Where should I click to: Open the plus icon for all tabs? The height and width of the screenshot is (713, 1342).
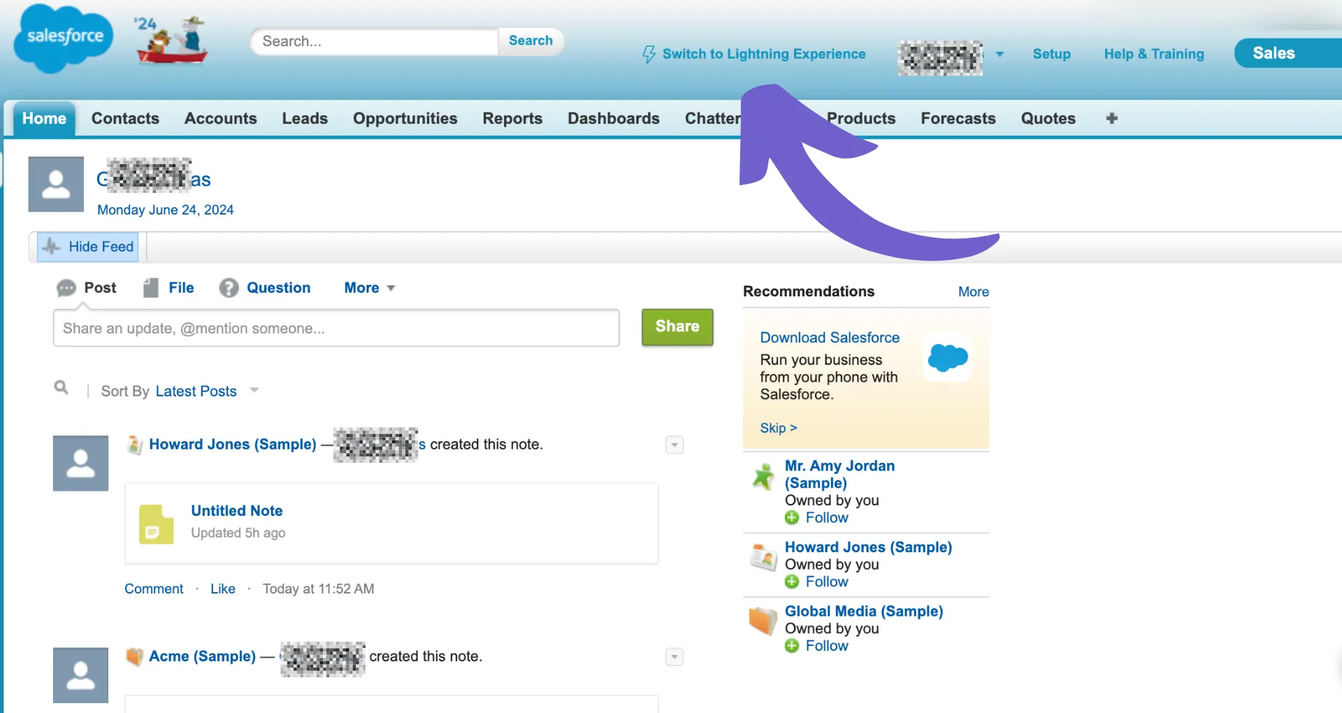(1111, 118)
